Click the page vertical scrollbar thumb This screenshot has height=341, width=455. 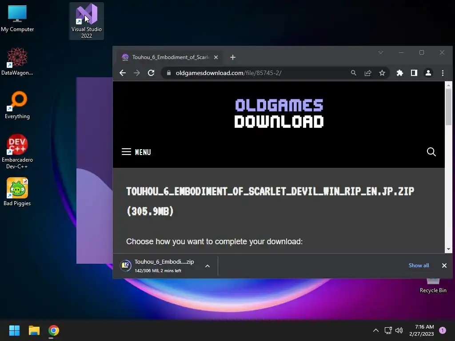pos(449,107)
